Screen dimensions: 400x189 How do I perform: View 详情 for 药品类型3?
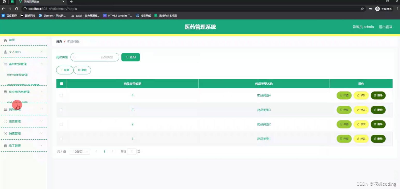[x=344, y=110]
